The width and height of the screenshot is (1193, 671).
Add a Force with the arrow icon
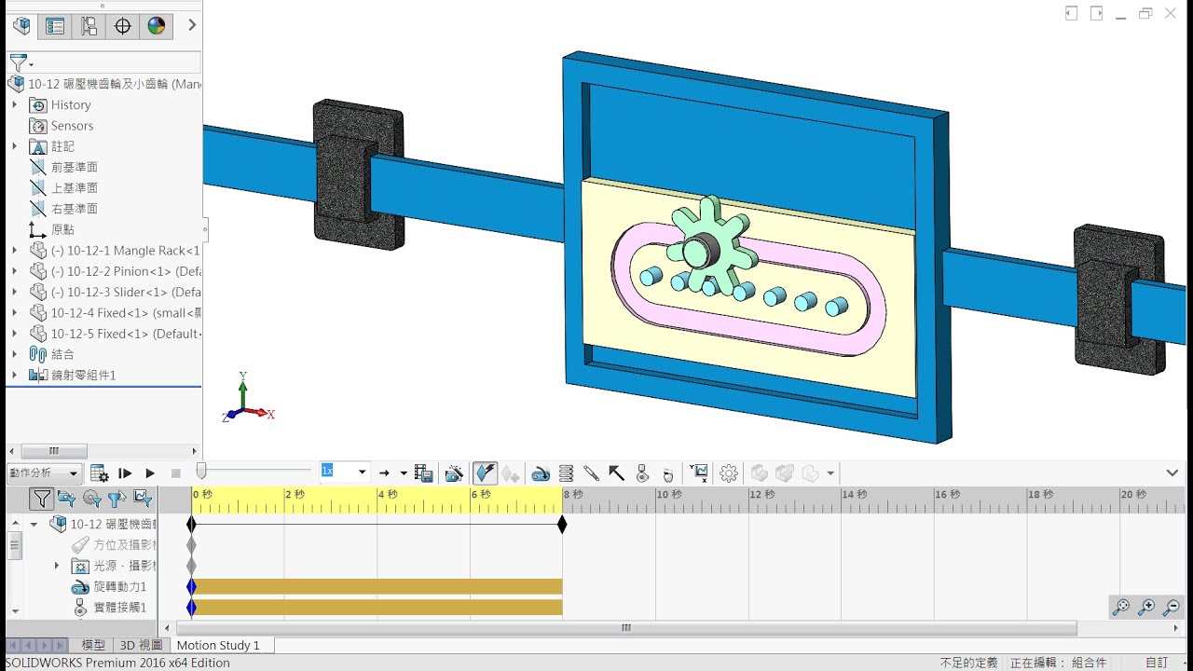click(x=616, y=473)
